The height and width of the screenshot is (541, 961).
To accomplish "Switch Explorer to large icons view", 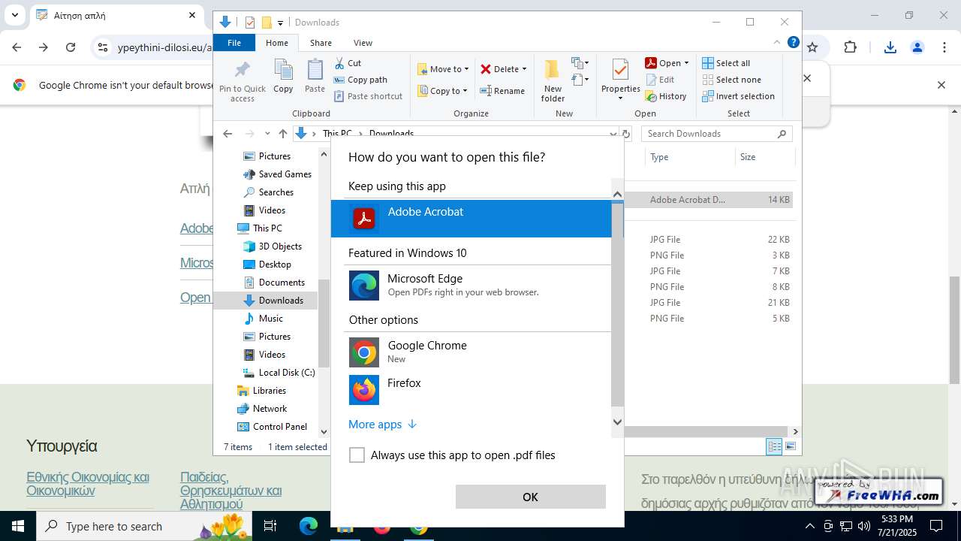I will (790, 447).
